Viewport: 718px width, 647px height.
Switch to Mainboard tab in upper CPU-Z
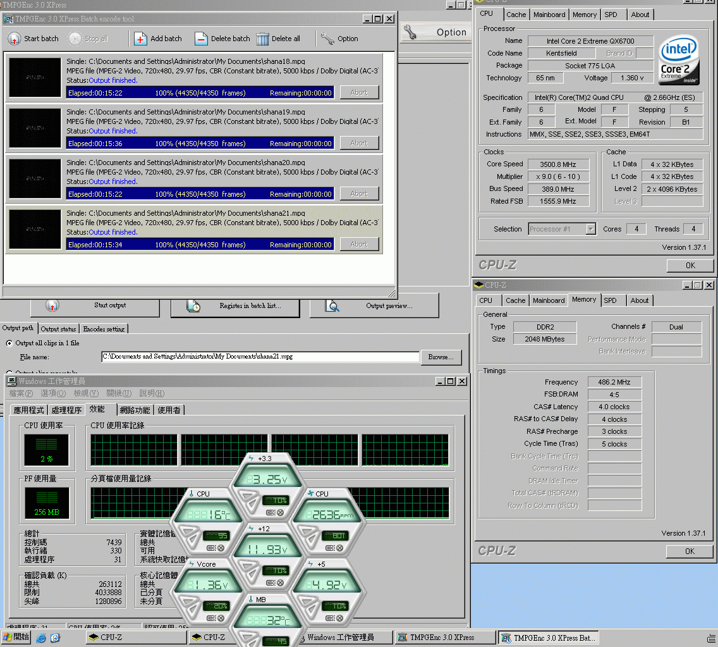pos(549,15)
